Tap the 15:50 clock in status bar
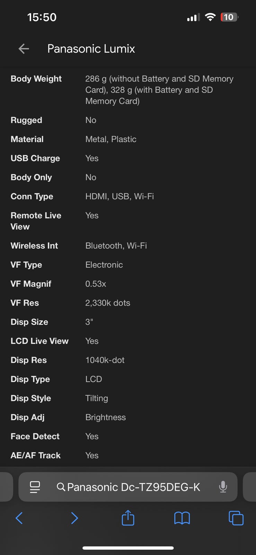Image resolution: width=256 pixels, height=555 pixels. [42, 17]
